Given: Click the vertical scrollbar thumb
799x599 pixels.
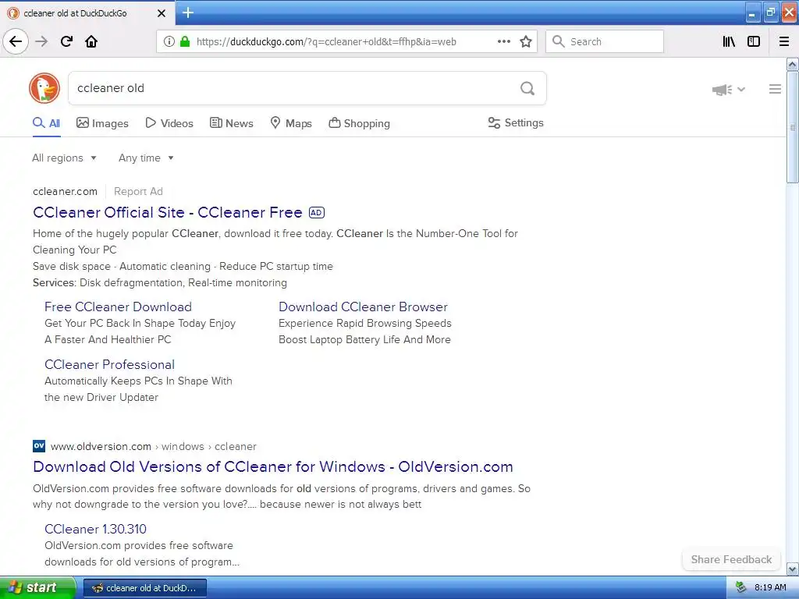Looking at the screenshot, I should point(792,127).
